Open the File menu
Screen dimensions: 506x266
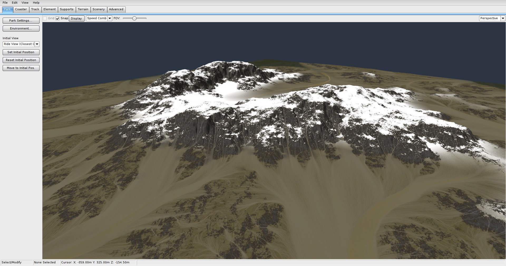point(5,3)
